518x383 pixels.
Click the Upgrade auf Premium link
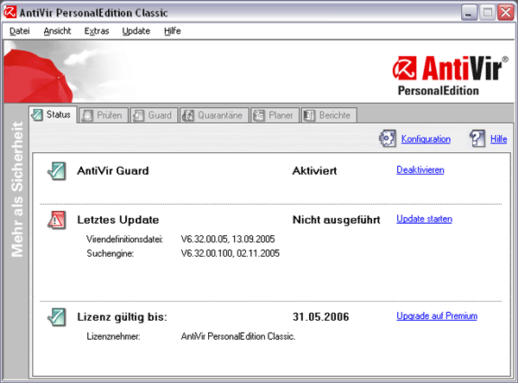coord(437,316)
